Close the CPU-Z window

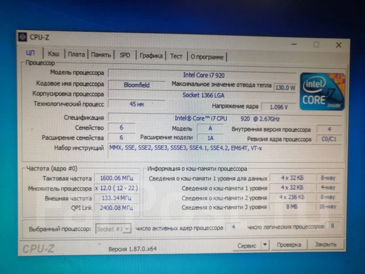(339, 45)
